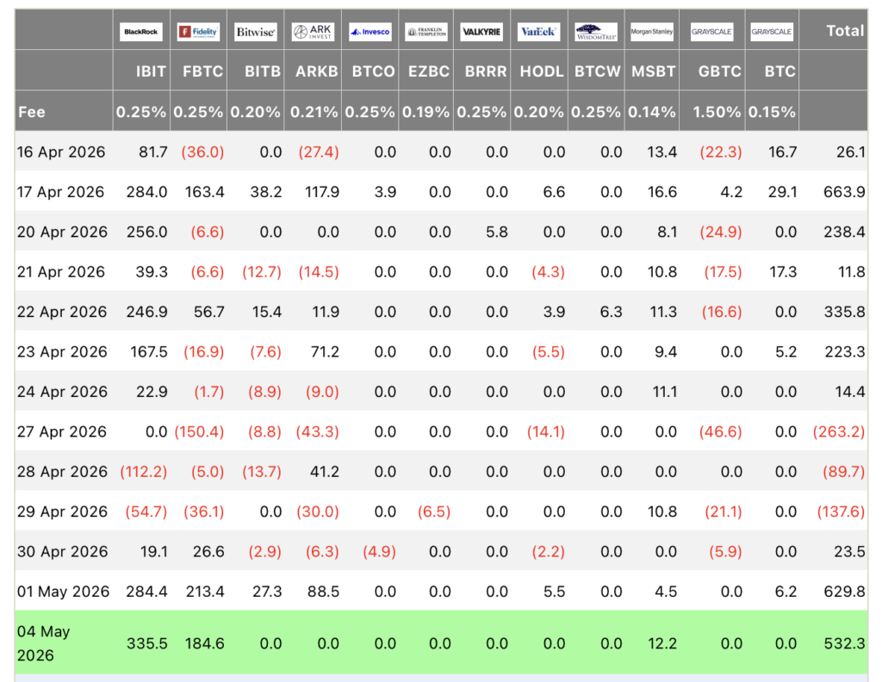Click the 0.21% ARKB fee cell
The image size is (882, 682).
coord(314,112)
